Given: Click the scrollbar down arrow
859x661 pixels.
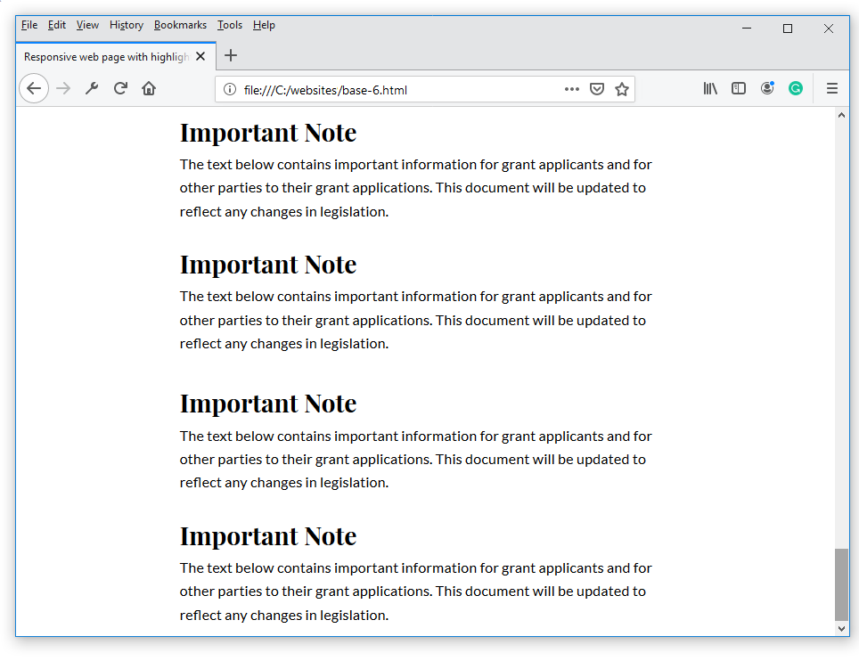Looking at the screenshot, I should (x=841, y=629).
